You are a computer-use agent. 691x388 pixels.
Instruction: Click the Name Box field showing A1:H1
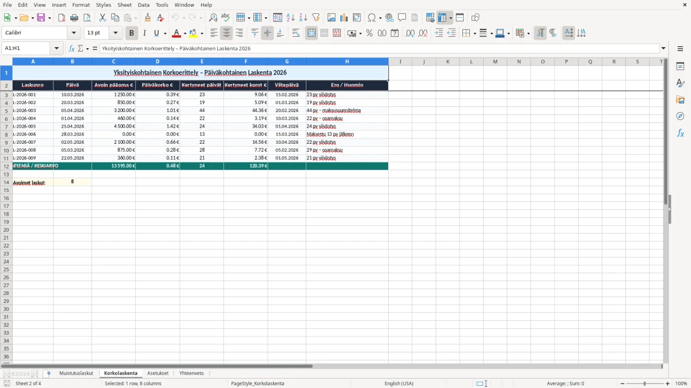(x=26, y=49)
